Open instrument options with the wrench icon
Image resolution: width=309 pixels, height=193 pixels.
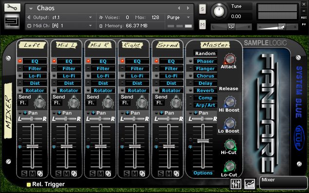tap(12, 7)
